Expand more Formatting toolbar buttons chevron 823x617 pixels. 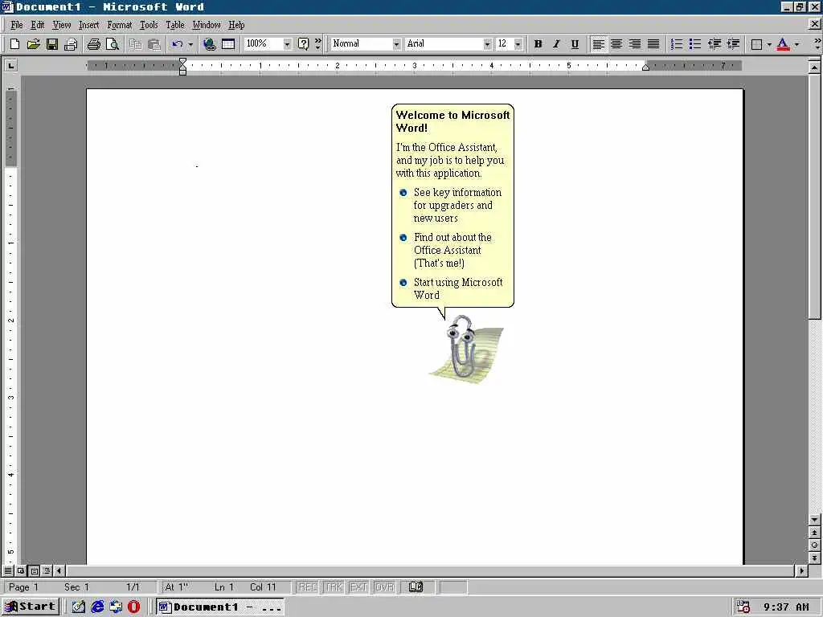[817, 44]
